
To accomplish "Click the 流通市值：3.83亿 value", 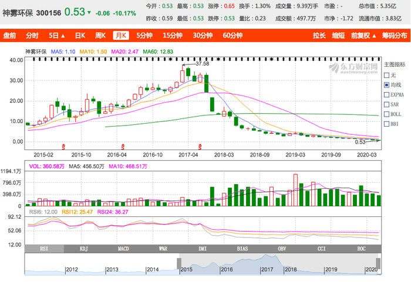I will coord(380,18).
